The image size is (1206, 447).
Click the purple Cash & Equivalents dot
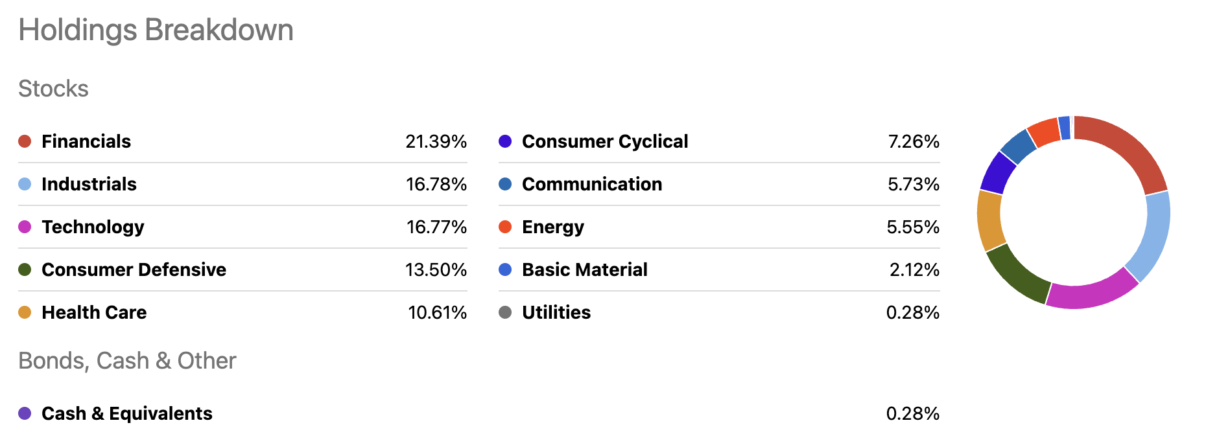pos(25,413)
